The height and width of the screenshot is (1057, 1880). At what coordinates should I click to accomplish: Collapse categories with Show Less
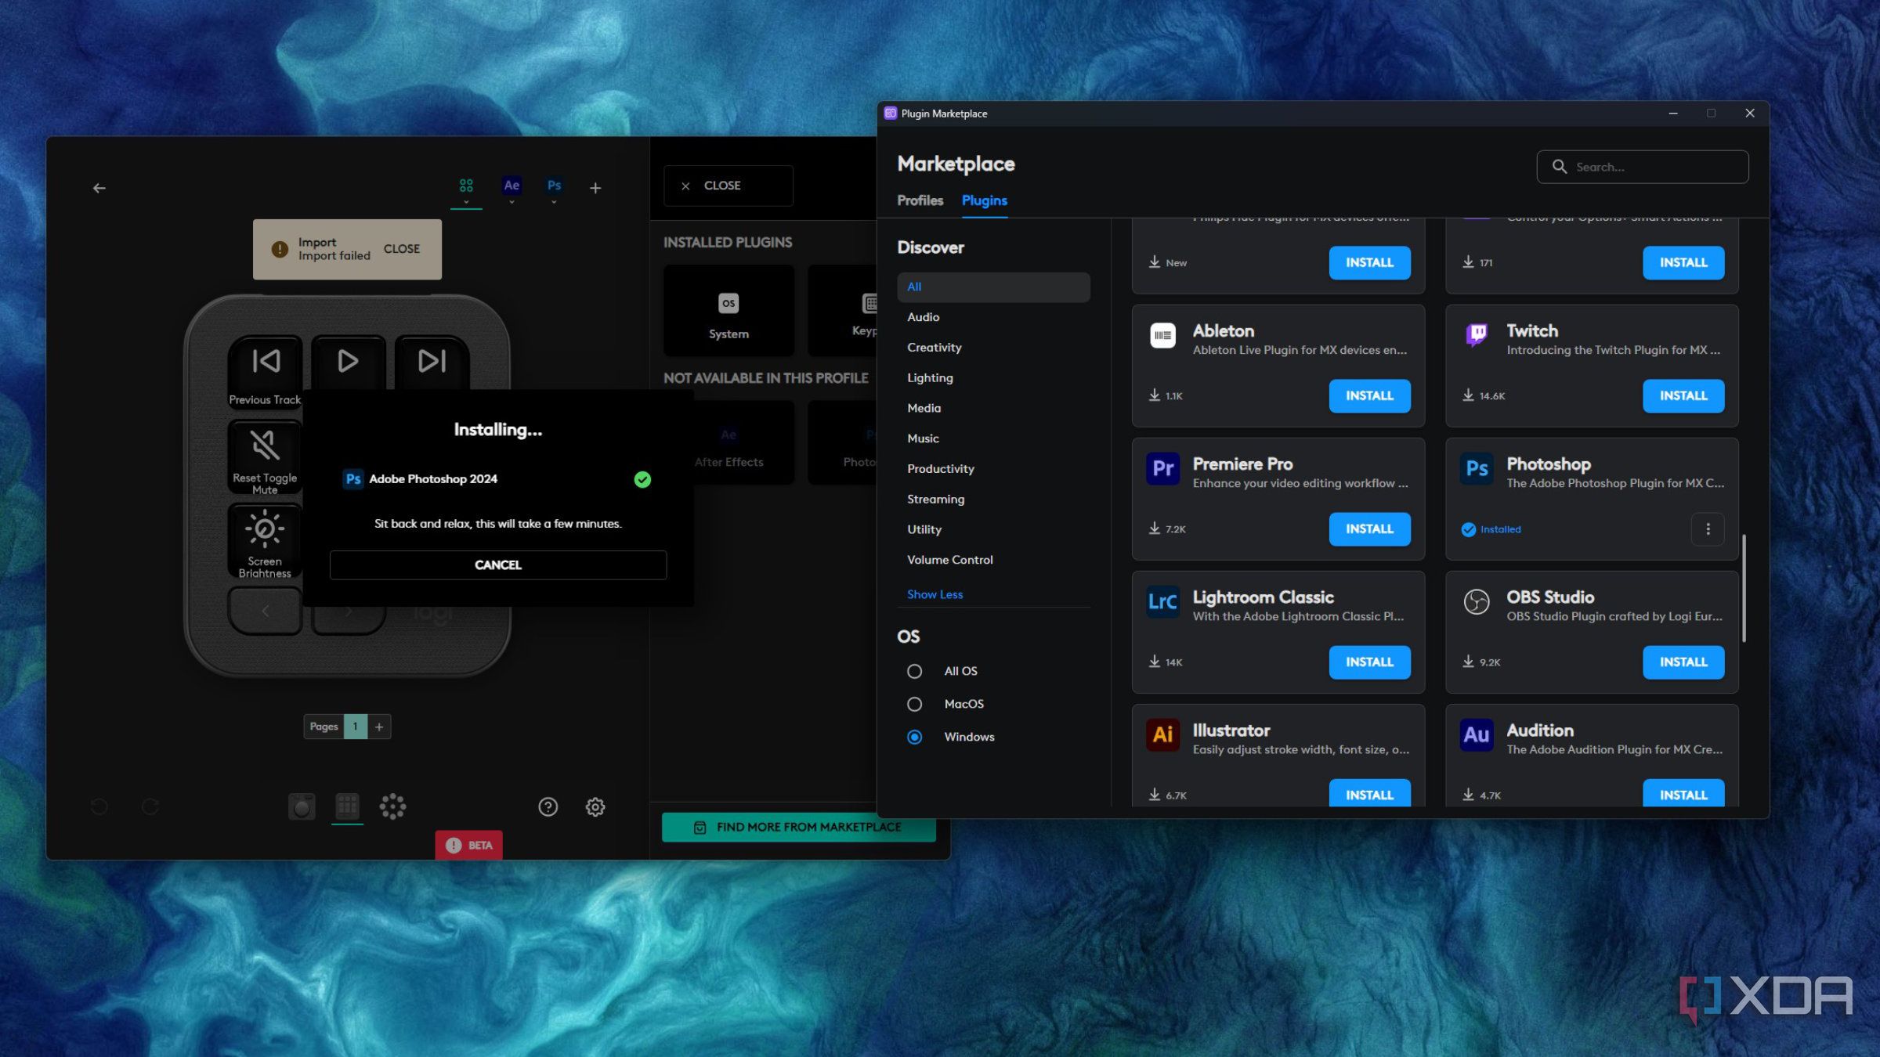935,594
